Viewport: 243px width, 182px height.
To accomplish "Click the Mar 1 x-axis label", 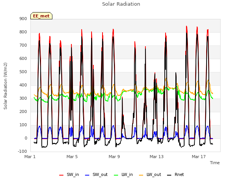I will point(30,157).
